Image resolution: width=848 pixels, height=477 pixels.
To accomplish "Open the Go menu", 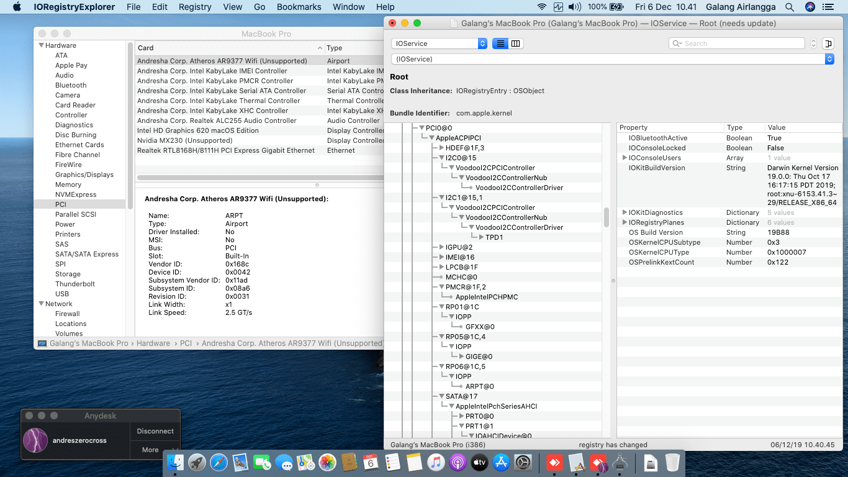I will tap(259, 7).
